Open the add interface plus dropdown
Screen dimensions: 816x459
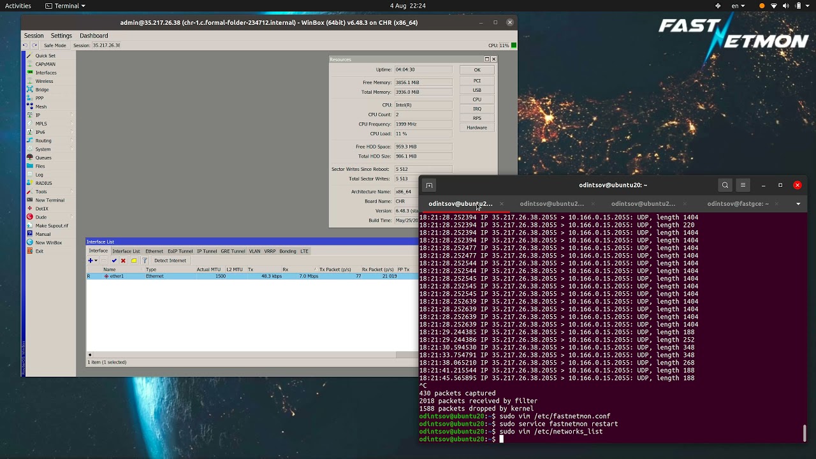(x=93, y=261)
